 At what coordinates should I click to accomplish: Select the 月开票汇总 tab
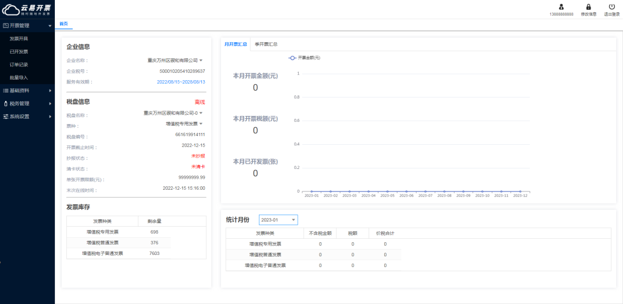click(235, 44)
